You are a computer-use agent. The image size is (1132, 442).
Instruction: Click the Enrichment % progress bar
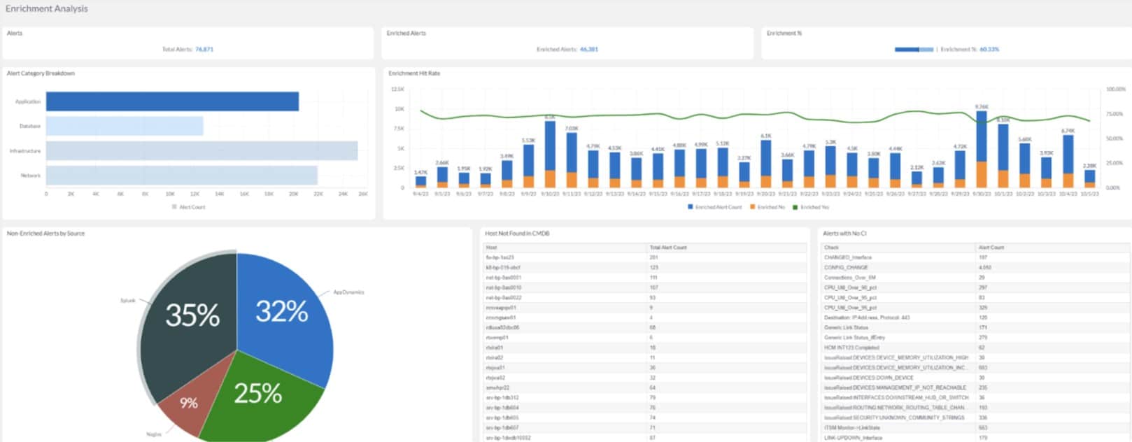click(914, 50)
